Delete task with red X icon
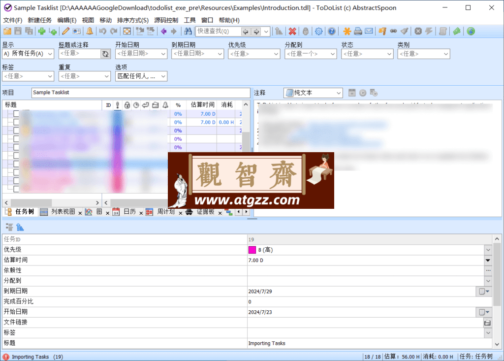 (x=292, y=31)
